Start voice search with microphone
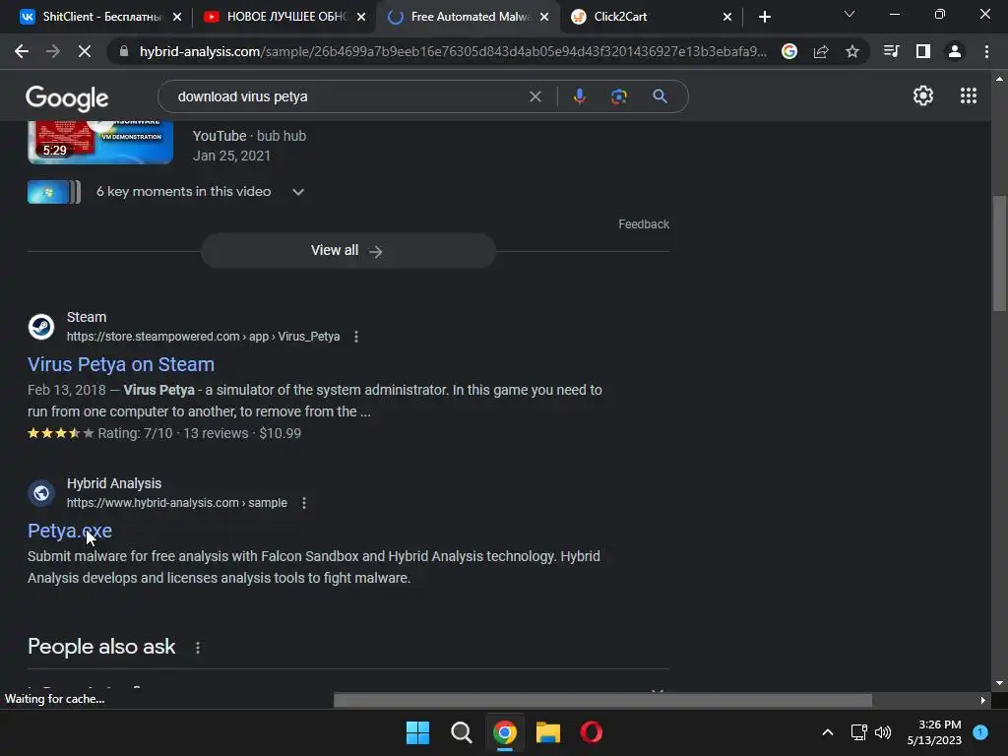 pyautogui.click(x=579, y=96)
